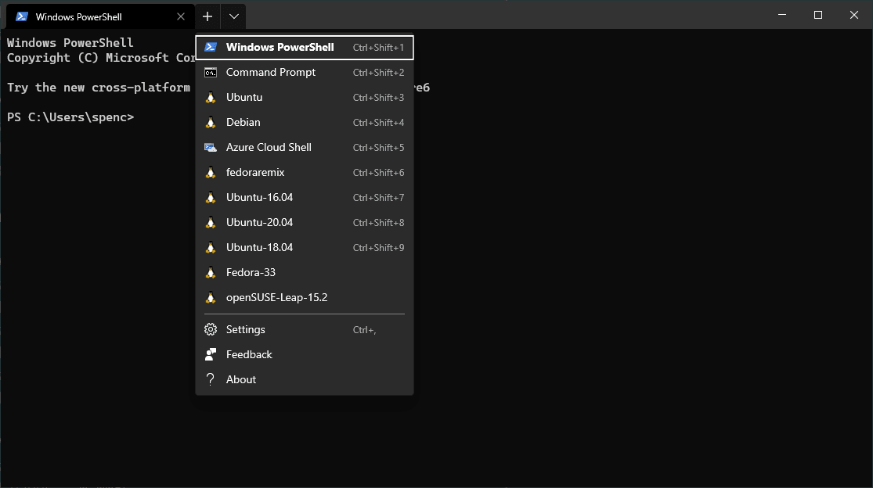Select the fedoraremix penguin icon
The image size is (873, 488).
coord(210,172)
